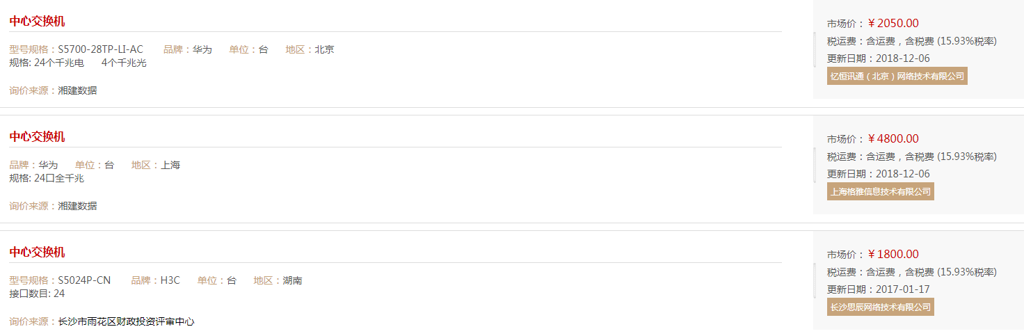Click supplier tag 上海格雅信息技术有限公司
This screenshot has height=336, width=1024.
(x=881, y=191)
